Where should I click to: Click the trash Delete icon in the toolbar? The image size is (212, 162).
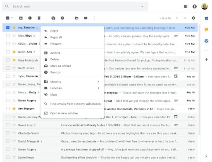pyautogui.click(x=39, y=18)
